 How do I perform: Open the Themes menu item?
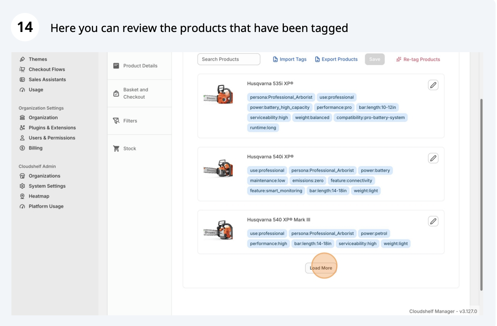tap(38, 59)
